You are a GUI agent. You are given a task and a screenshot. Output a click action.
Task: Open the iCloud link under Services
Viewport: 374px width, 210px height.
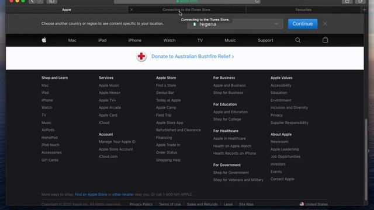(x=104, y=123)
